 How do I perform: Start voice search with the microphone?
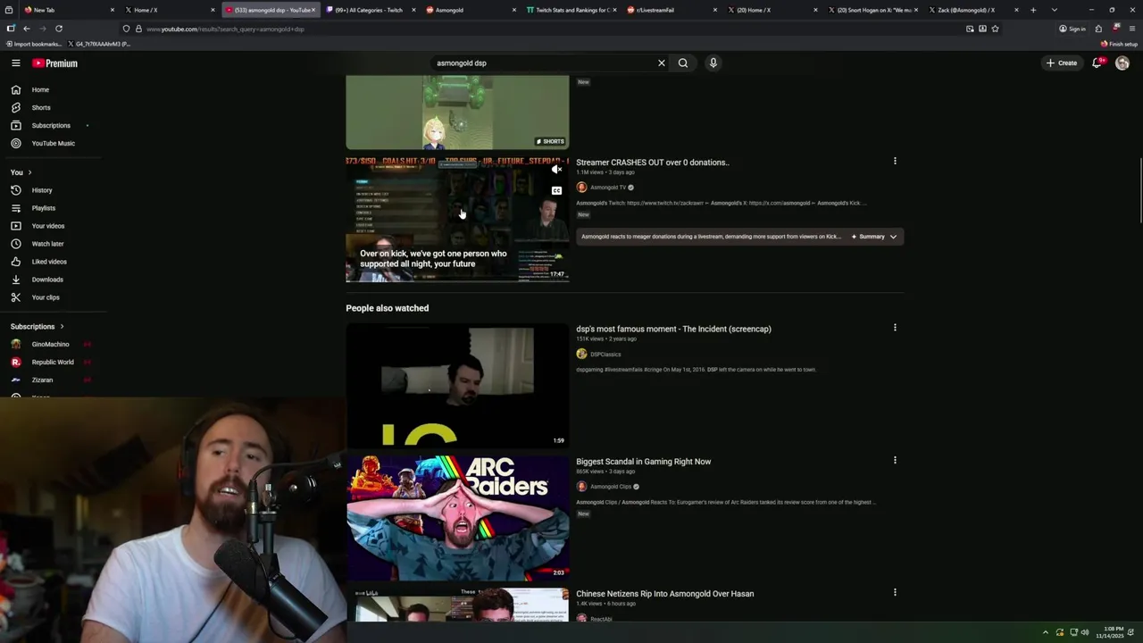[713, 63]
